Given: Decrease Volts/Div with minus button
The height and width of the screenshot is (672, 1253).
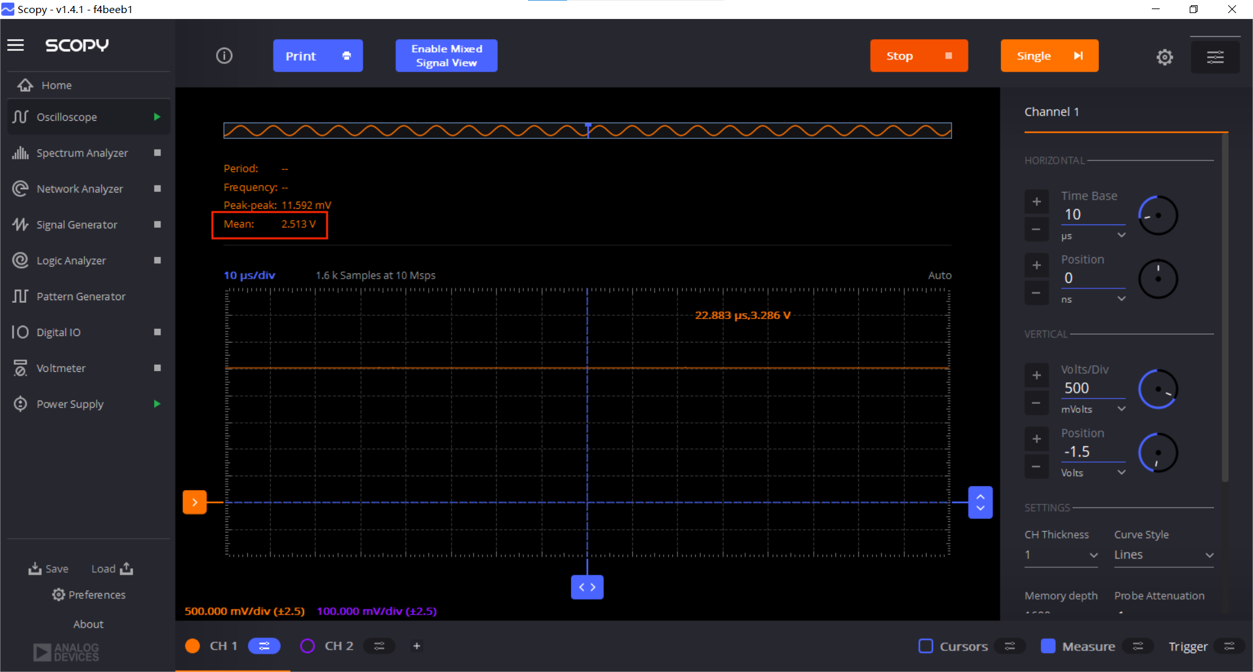Looking at the screenshot, I should pos(1036,403).
